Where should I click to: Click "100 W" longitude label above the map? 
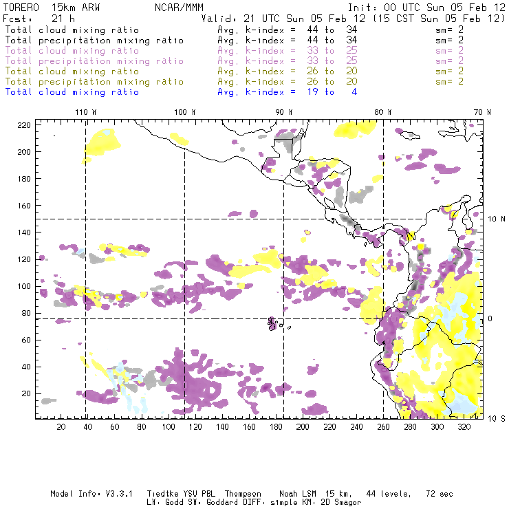pyautogui.click(x=185, y=112)
